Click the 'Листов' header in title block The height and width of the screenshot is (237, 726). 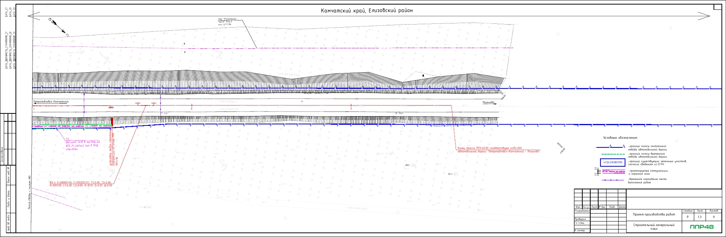pos(714,211)
